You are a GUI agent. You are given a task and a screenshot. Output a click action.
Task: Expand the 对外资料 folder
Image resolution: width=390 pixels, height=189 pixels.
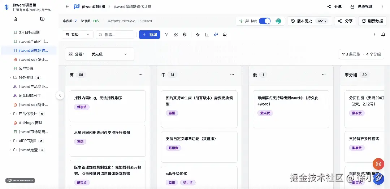click(x=10, y=78)
